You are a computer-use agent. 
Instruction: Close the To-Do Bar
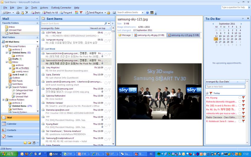(x=248, y=18)
